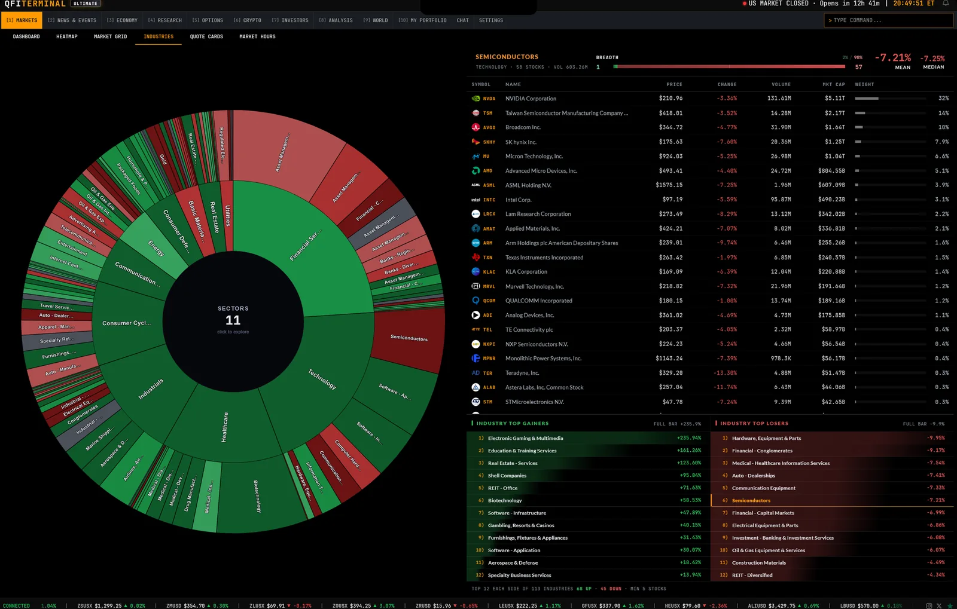
Task: Focus the Type Command input field
Action: pyautogui.click(x=888, y=20)
